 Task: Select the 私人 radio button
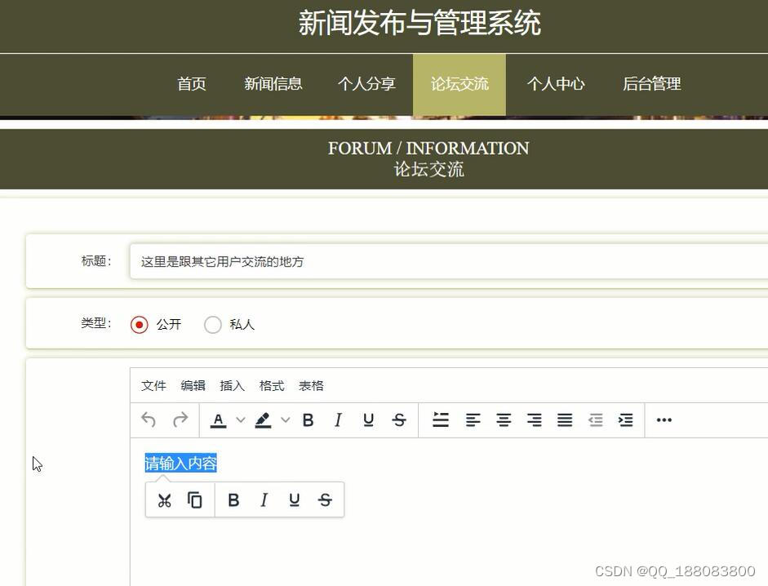pyautogui.click(x=213, y=324)
